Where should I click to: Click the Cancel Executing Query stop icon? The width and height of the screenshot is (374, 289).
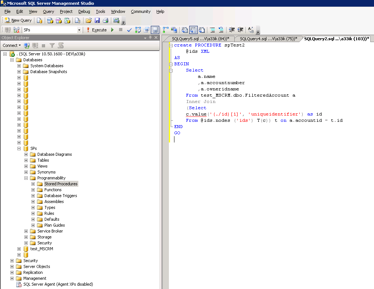(121, 30)
